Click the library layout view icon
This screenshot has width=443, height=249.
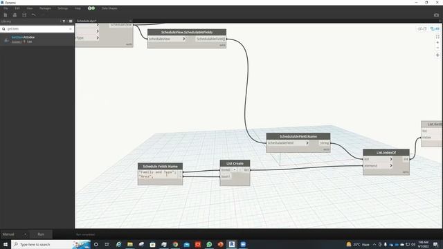click(x=71, y=21)
